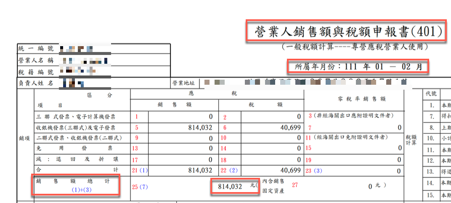This screenshot has height=203, width=451.
Task: Click entry 8. in the 代號 column
Action: tap(432, 128)
